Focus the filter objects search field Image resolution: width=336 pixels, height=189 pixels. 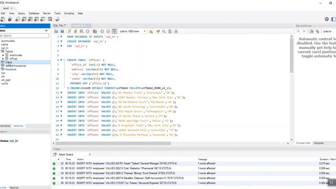coord(25,36)
